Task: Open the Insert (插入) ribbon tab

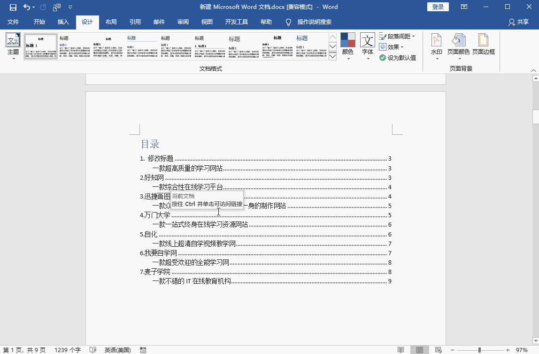Action: pyautogui.click(x=63, y=22)
